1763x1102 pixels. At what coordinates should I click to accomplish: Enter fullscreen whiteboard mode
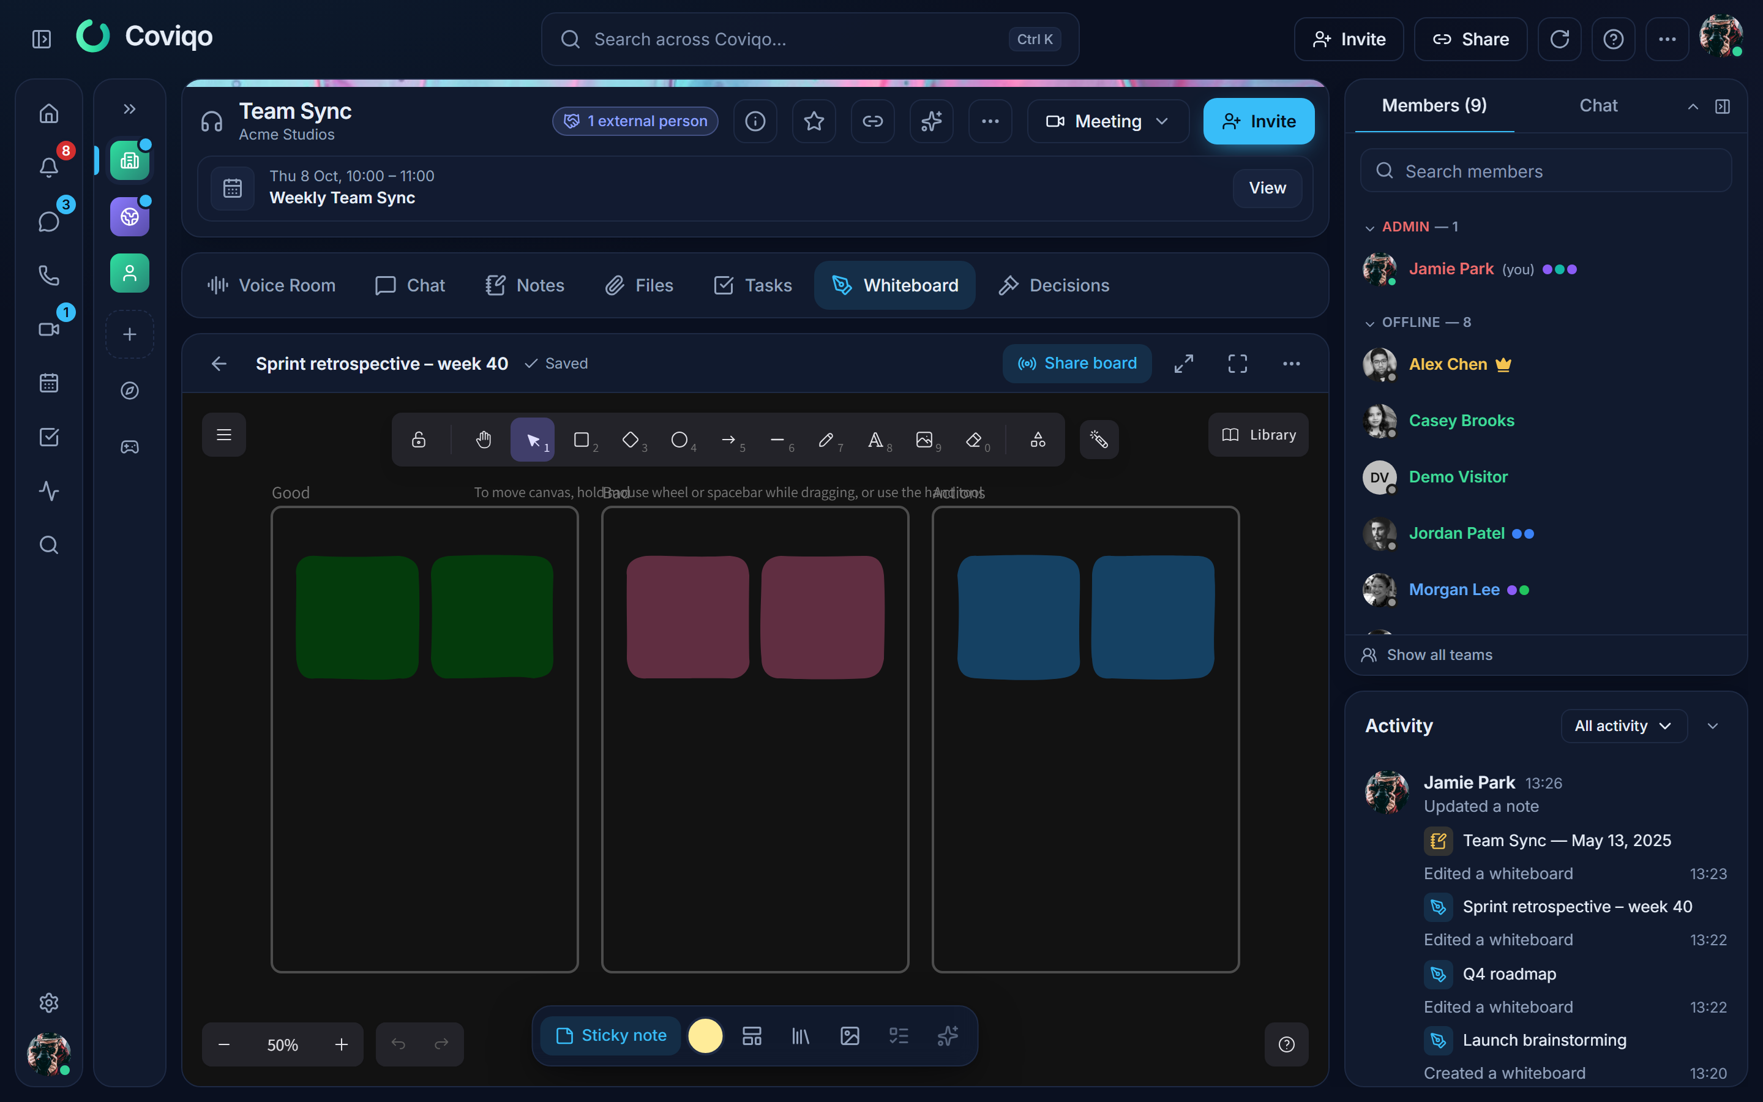point(1237,364)
